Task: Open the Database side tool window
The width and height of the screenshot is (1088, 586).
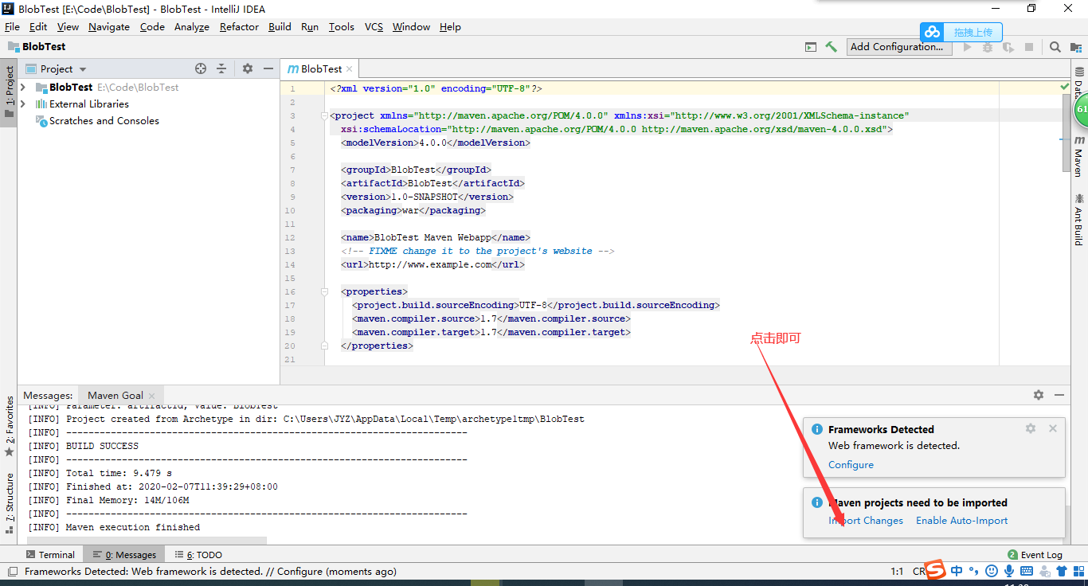Action: [x=1079, y=83]
